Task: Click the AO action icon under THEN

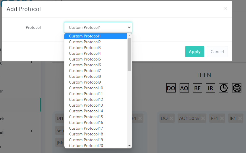Action: [184, 88]
